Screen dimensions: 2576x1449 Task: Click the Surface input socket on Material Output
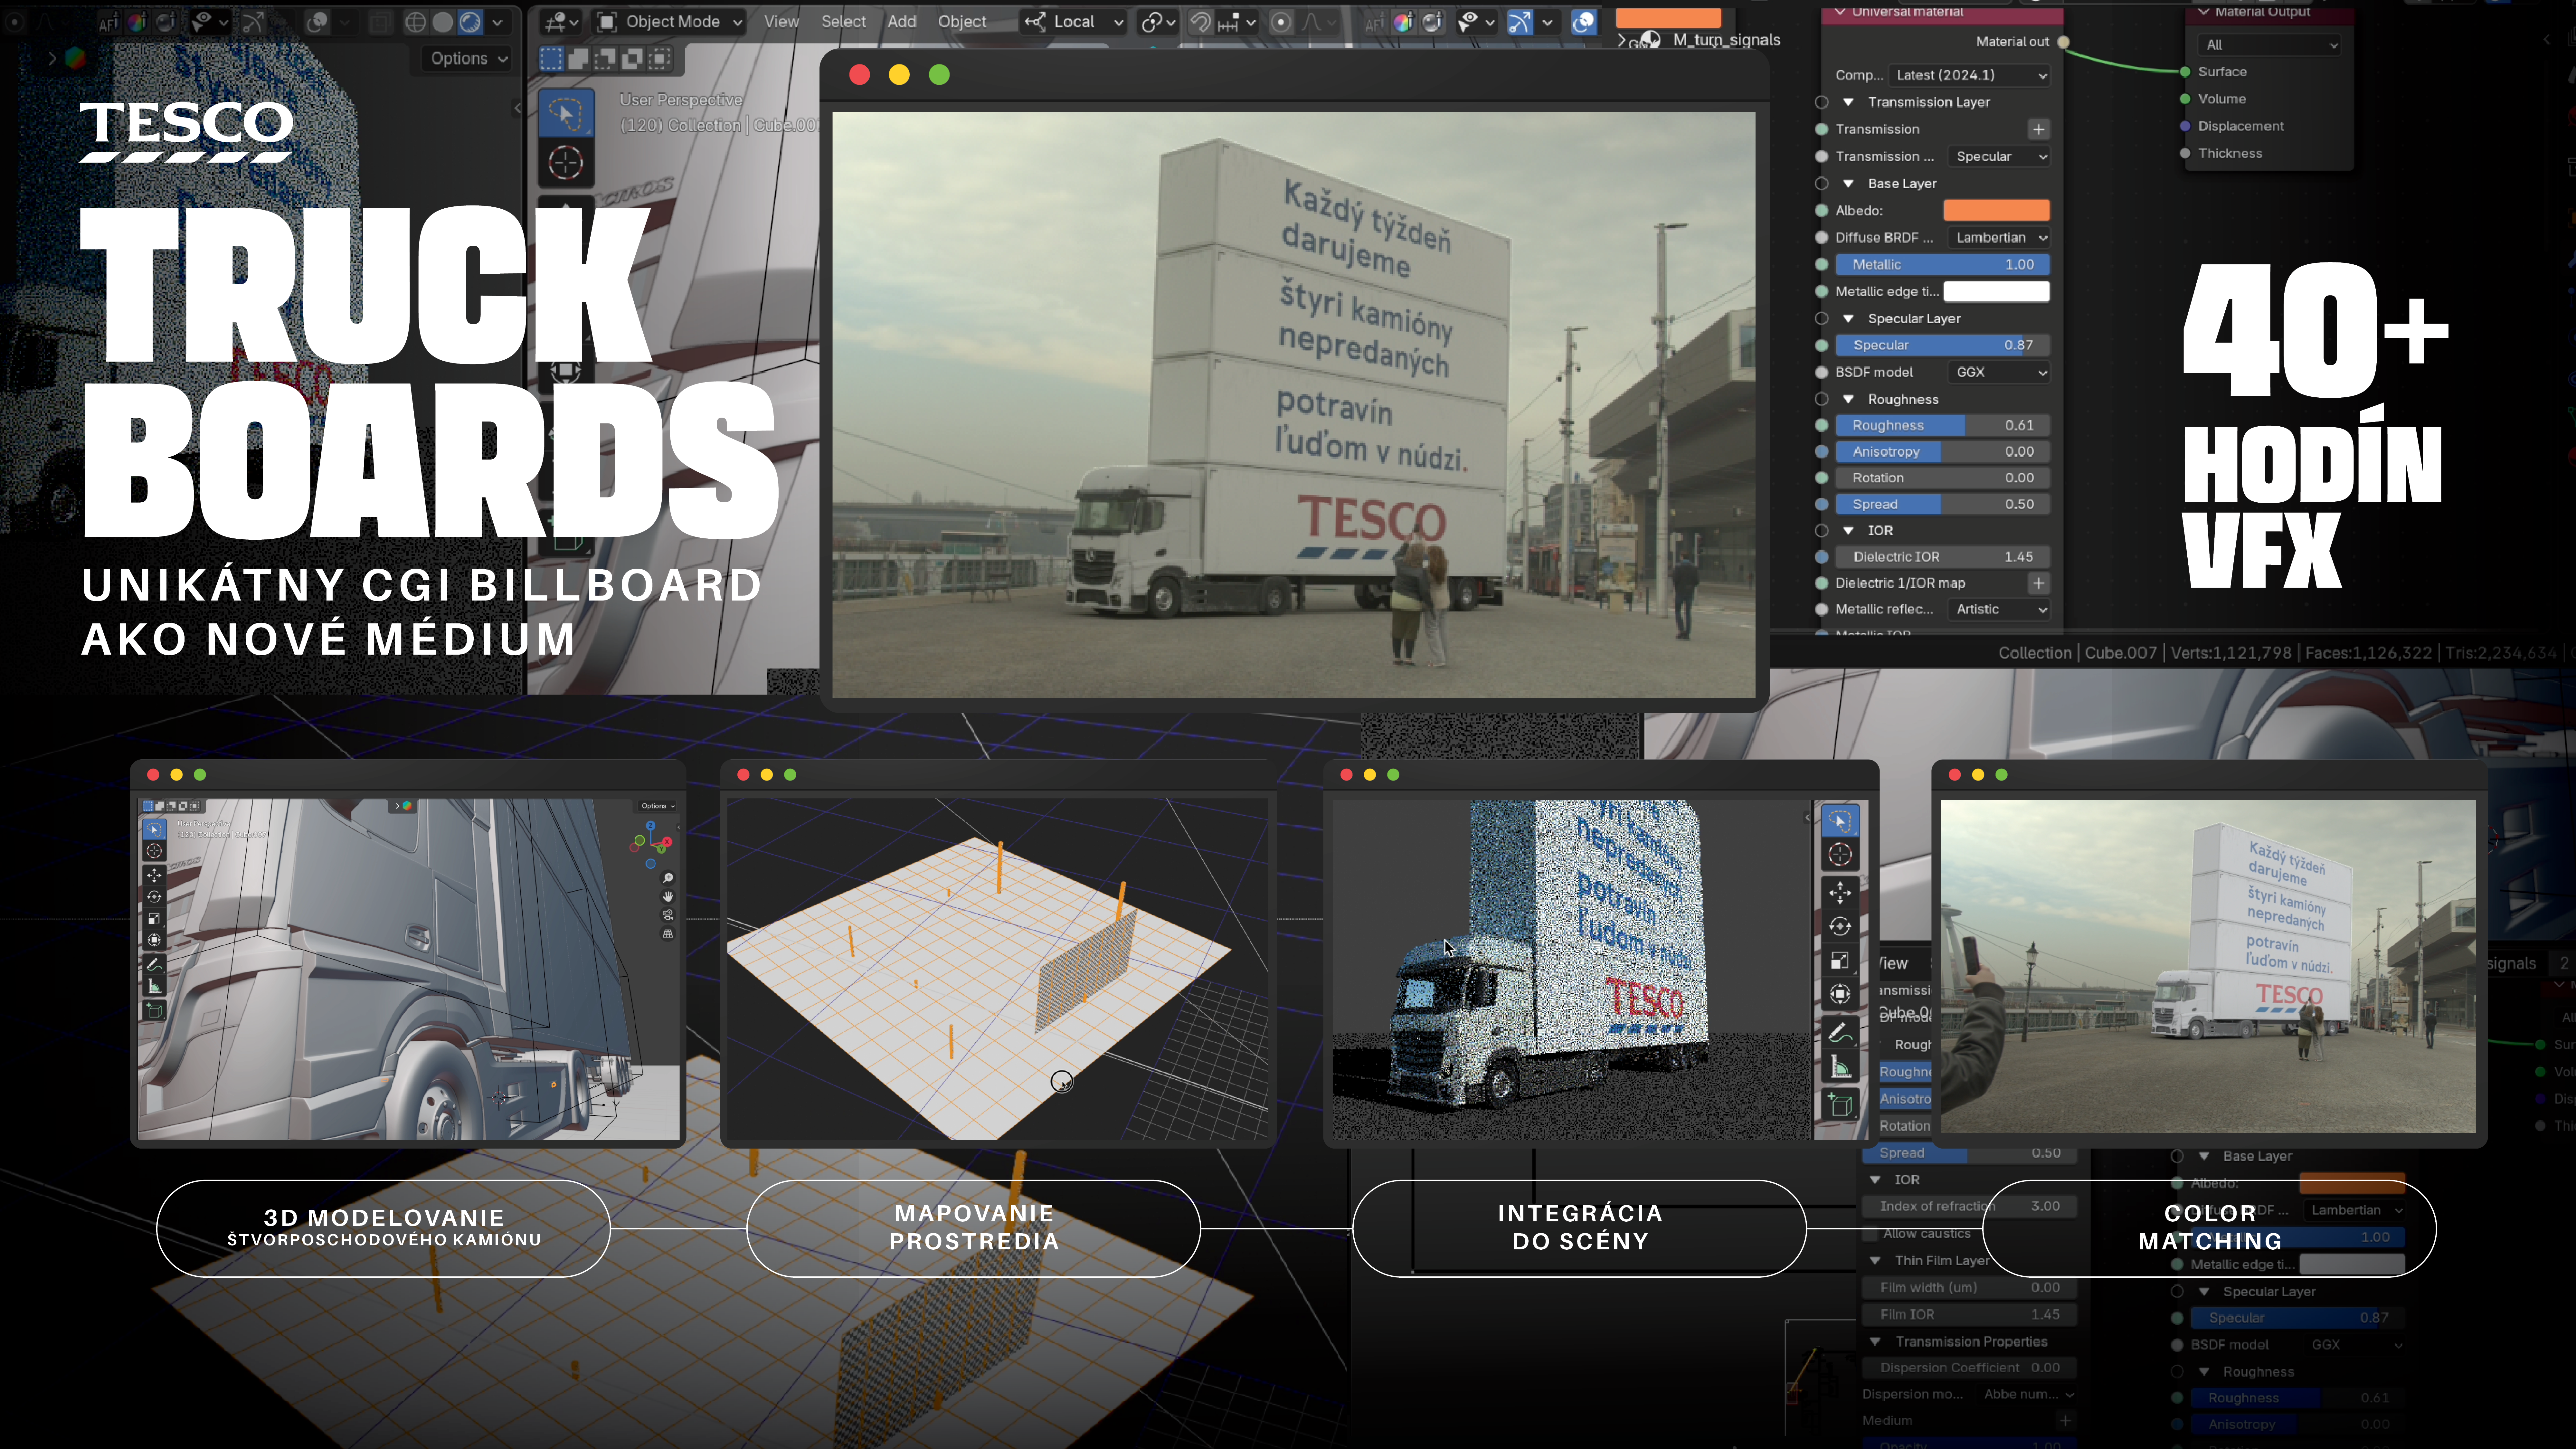point(2185,72)
